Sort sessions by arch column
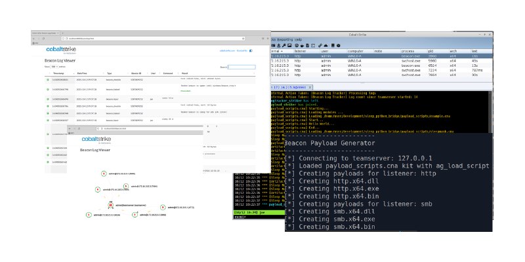Image resolution: width=525 pixels, height=262 pixels. pyautogui.click(x=459, y=51)
